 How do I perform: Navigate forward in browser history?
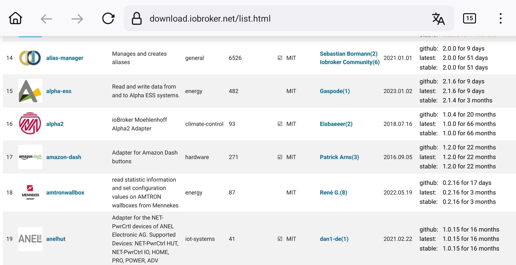pos(77,19)
